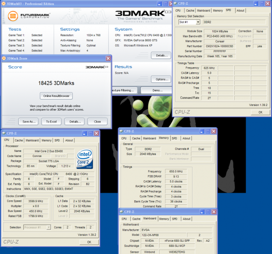Click the CPU-Z CPU window title icon
Image resolution: width=272 pixels, height=254 pixels.
point(4,133)
